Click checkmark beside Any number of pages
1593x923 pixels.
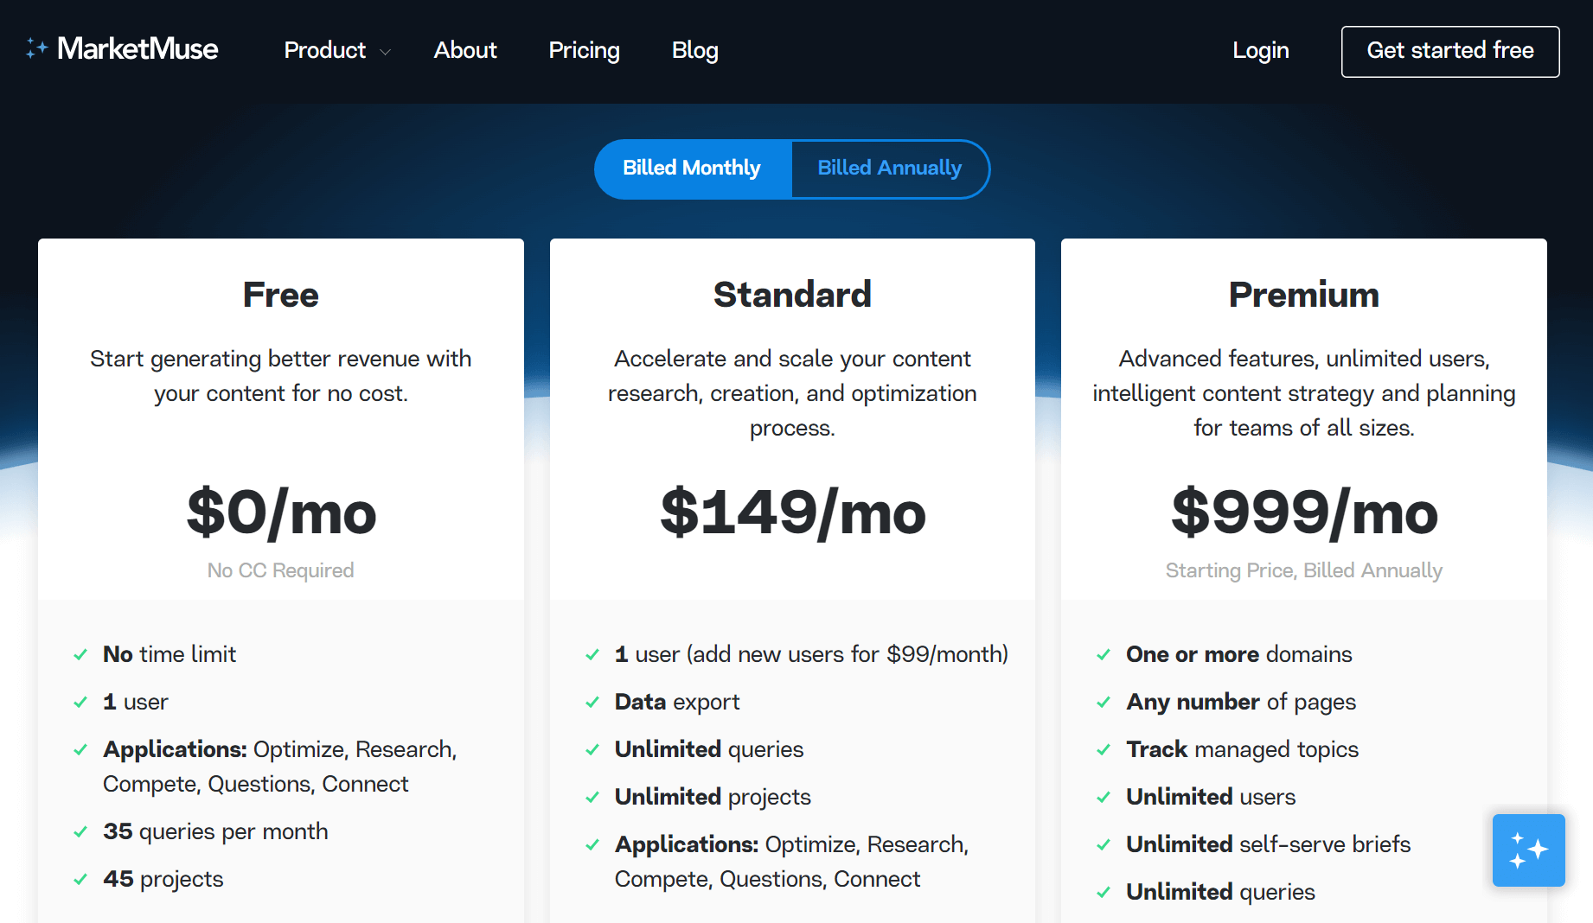pos(1104,703)
